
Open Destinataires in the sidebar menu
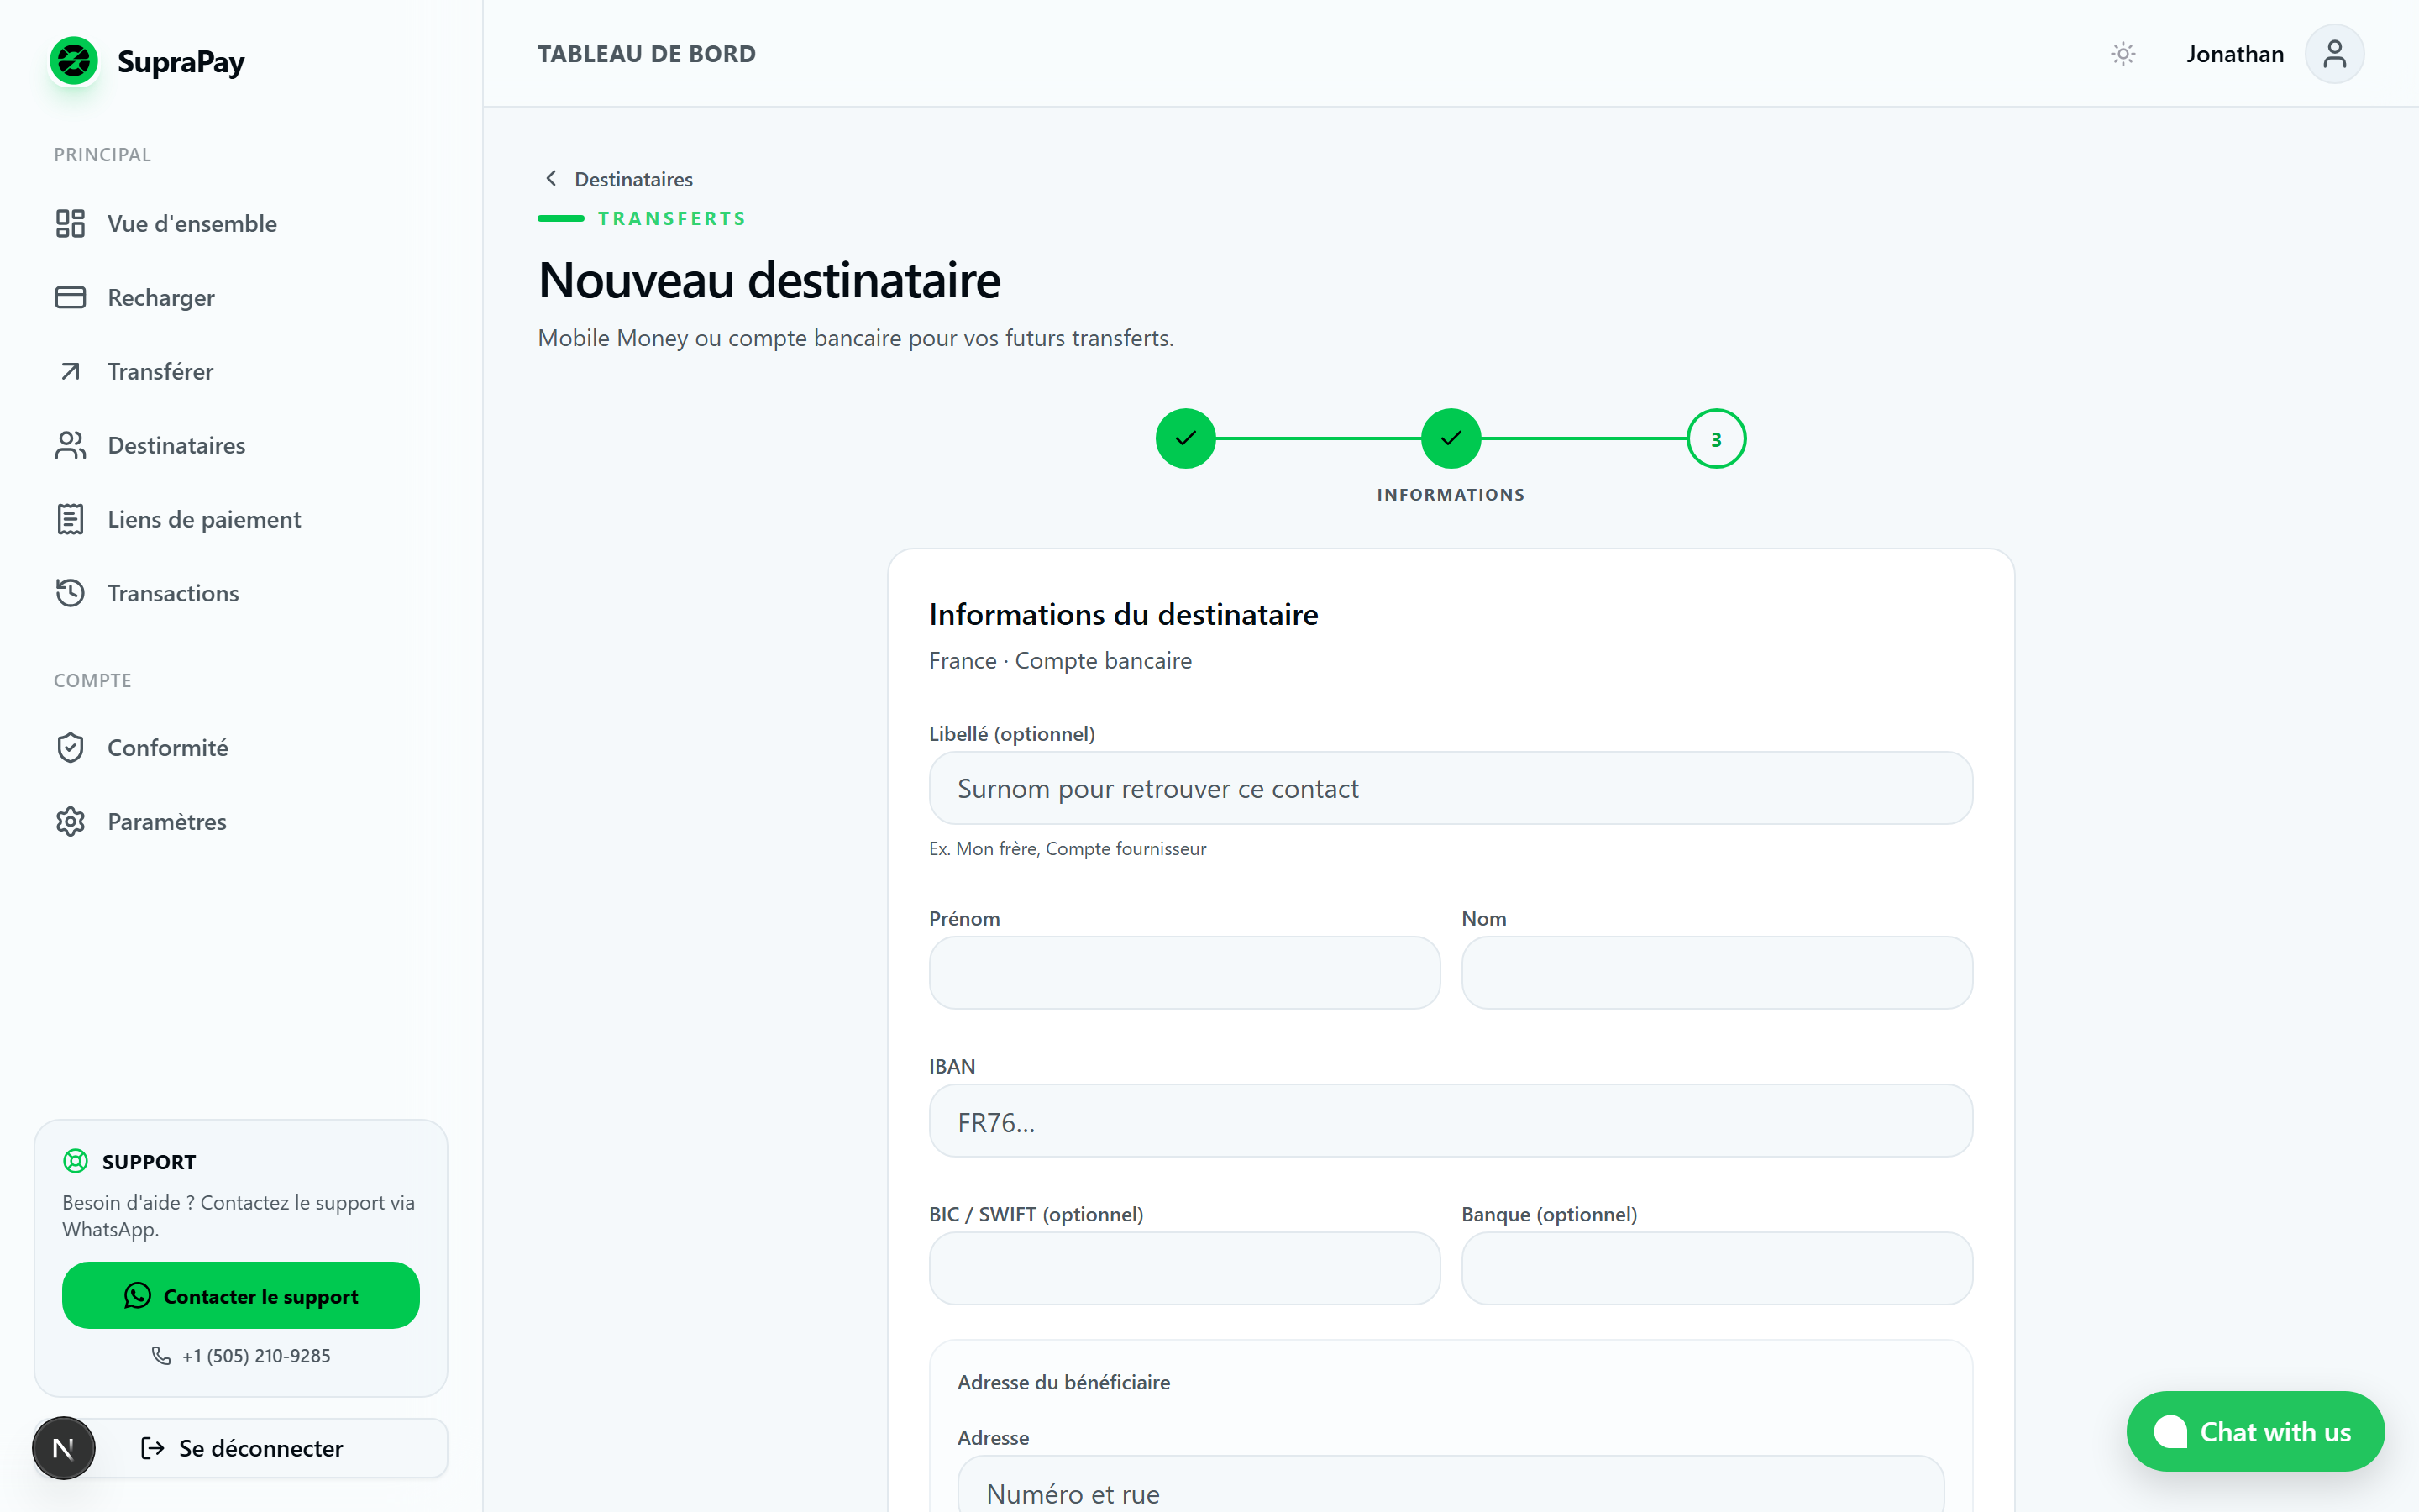[x=241, y=445]
